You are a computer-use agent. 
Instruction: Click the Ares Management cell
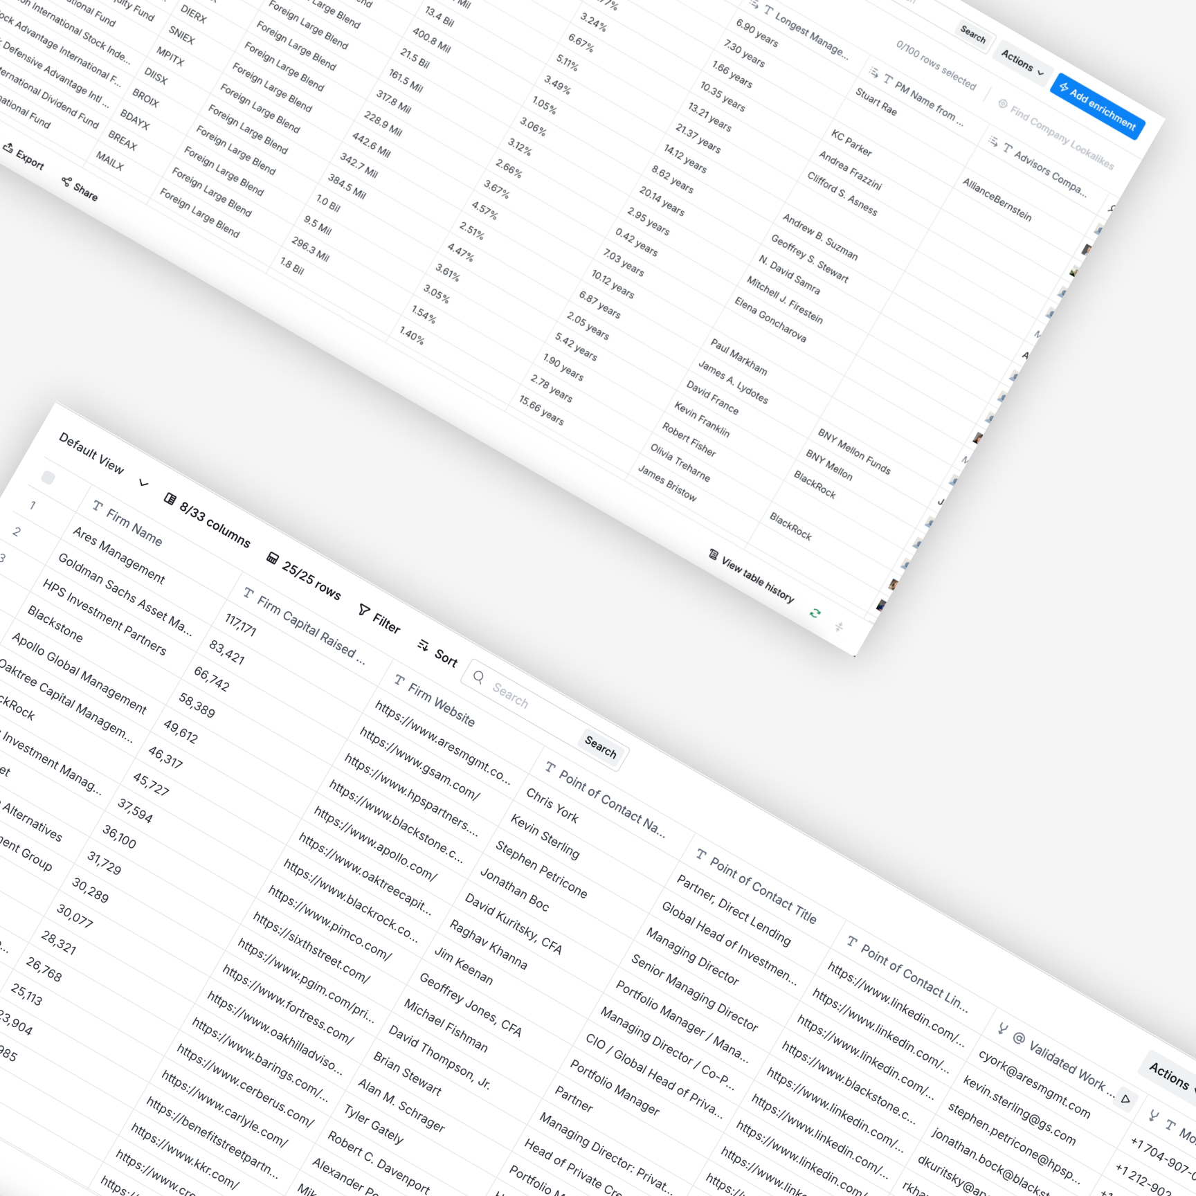118,554
